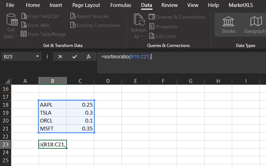Switch to the Formulas tab
The height and width of the screenshot is (166, 266).
pyautogui.click(x=120, y=5)
